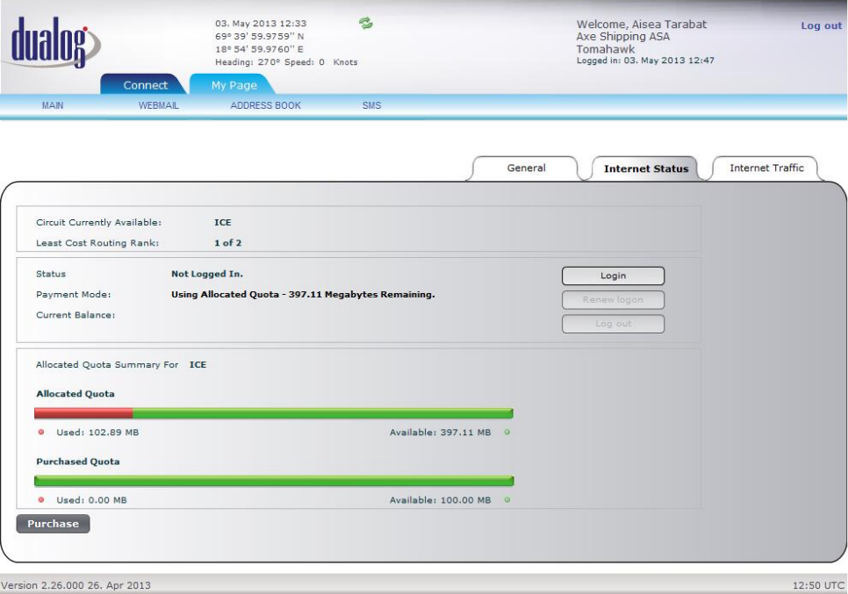Click the 'Not Logged In.' status text
Viewport: 848px width, 594px height.
pyautogui.click(x=207, y=274)
